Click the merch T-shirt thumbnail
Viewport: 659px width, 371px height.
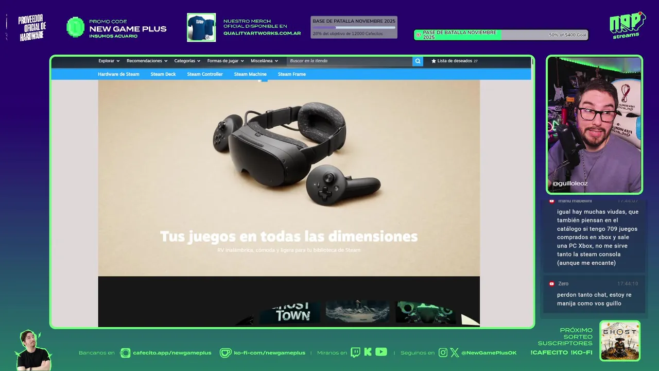[201, 27]
